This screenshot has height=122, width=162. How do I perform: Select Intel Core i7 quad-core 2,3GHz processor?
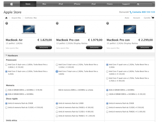(x=107, y=65)
